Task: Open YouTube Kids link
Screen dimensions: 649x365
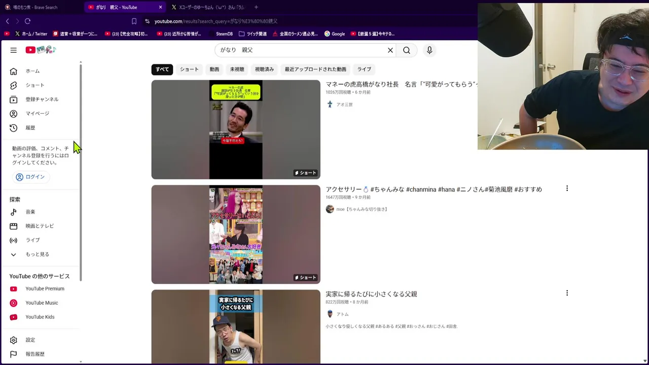Action: pyautogui.click(x=41, y=317)
